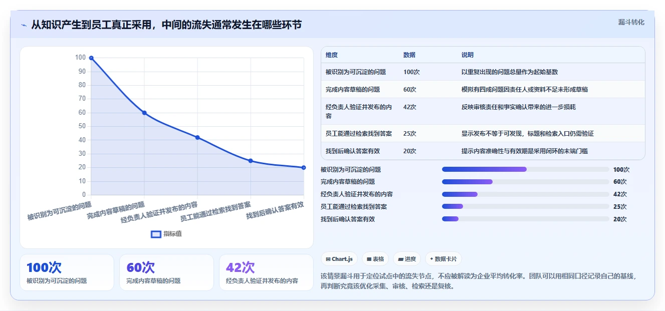This screenshot has width=665, height=311.
Task: Open the 42次 data card
Action: coord(266,272)
